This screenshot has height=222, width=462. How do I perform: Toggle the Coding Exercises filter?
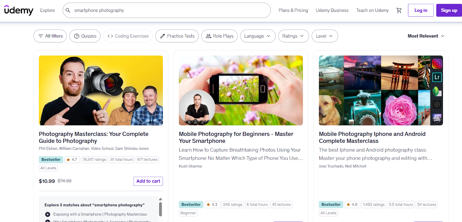coord(128,36)
